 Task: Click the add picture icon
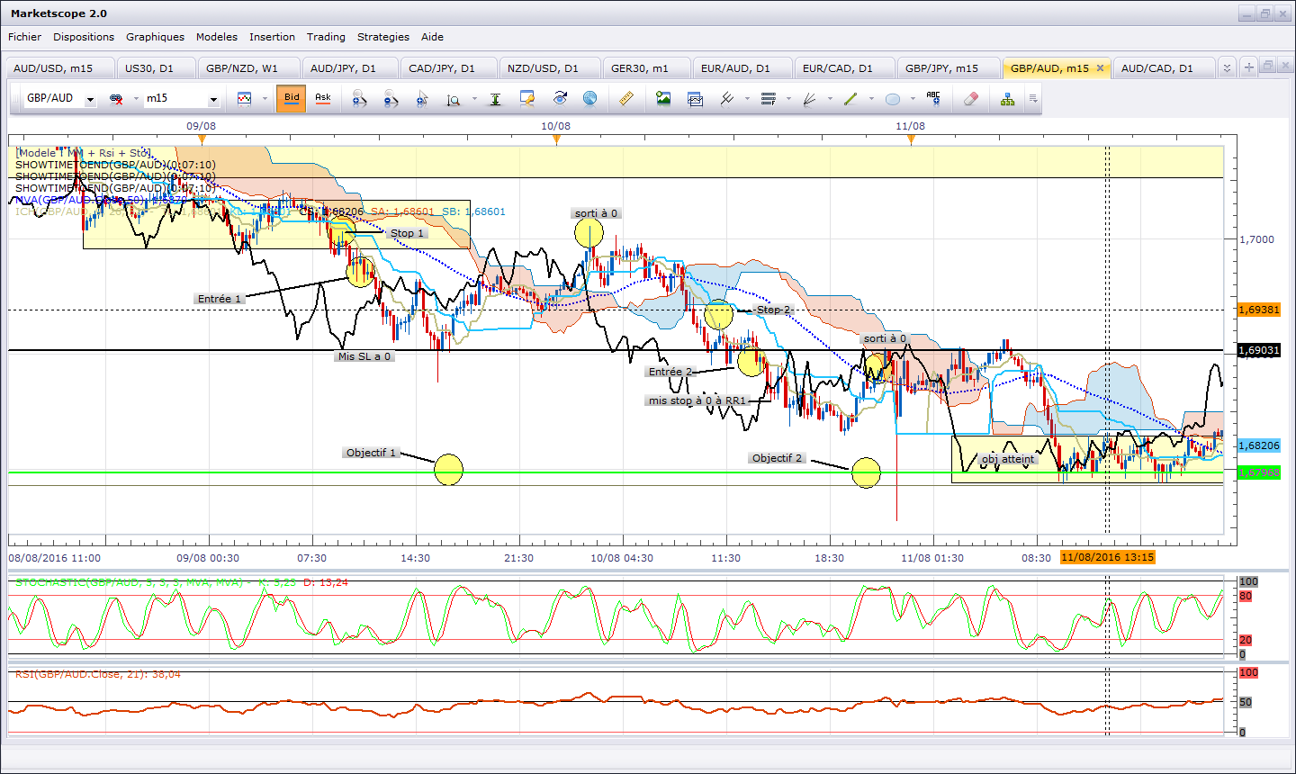click(x=663, y=98)
